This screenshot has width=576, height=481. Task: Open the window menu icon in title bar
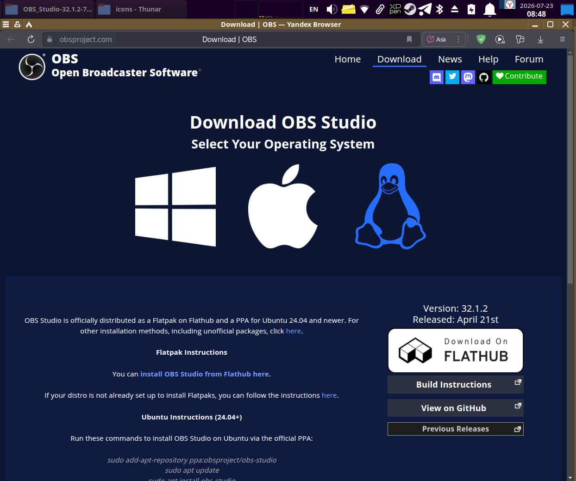pos(6,25)
